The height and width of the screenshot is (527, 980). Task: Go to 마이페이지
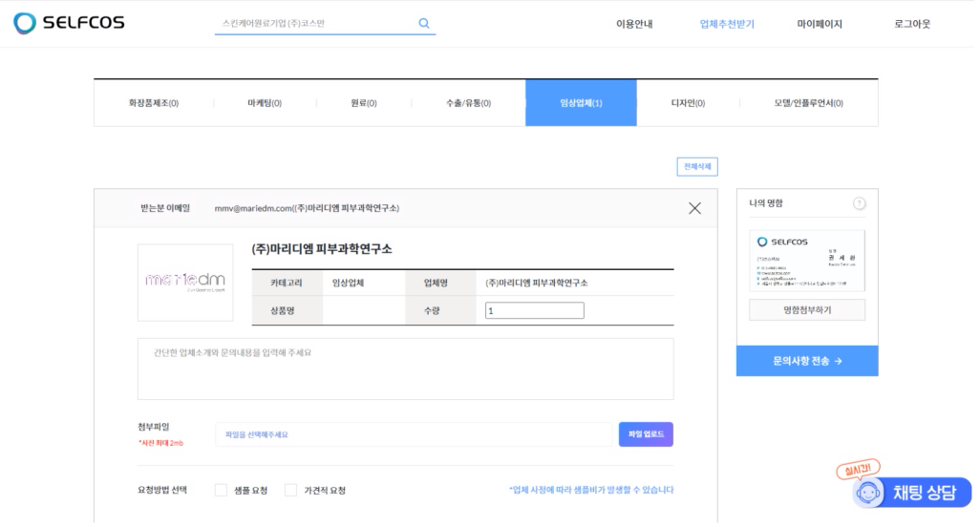[820, 24]
